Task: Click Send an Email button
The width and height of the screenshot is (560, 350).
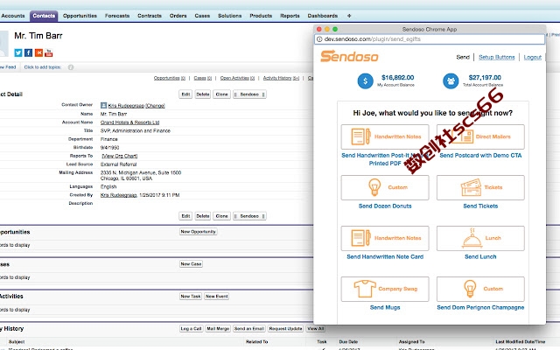Action: [x=249, y=329]
